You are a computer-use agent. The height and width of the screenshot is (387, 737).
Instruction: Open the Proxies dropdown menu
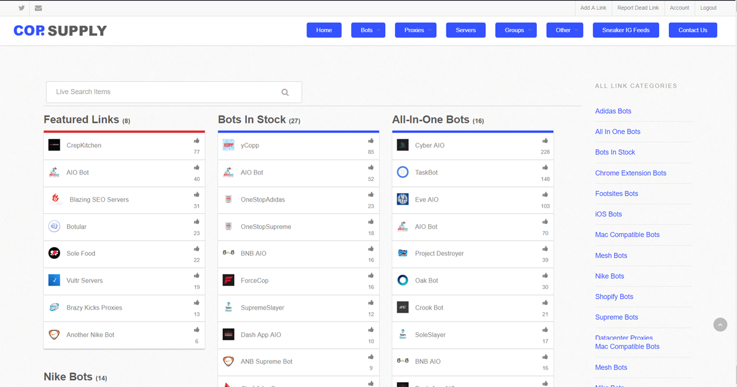(416, 30)
